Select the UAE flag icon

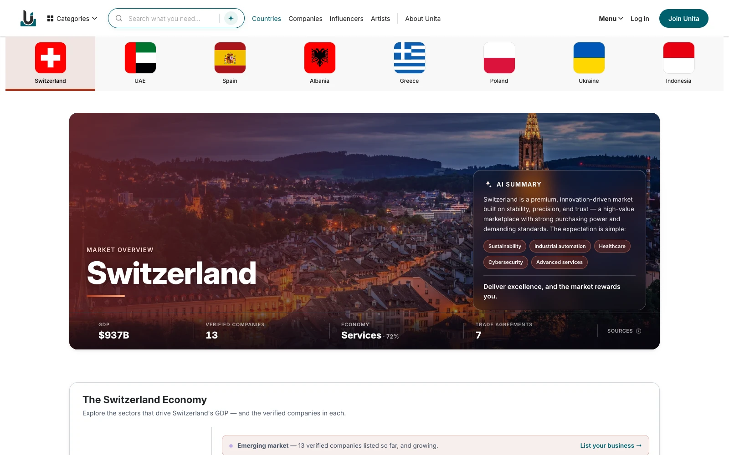(x=140, y=58)
